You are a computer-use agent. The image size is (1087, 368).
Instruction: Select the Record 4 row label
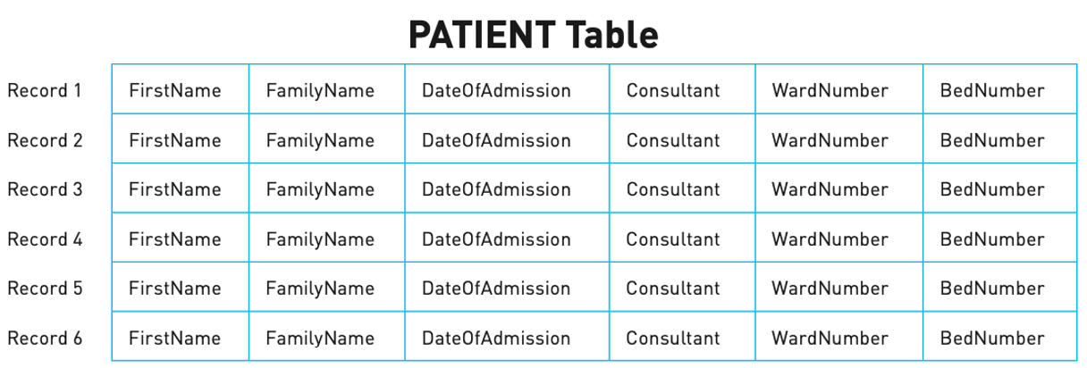tap(45, 239)
